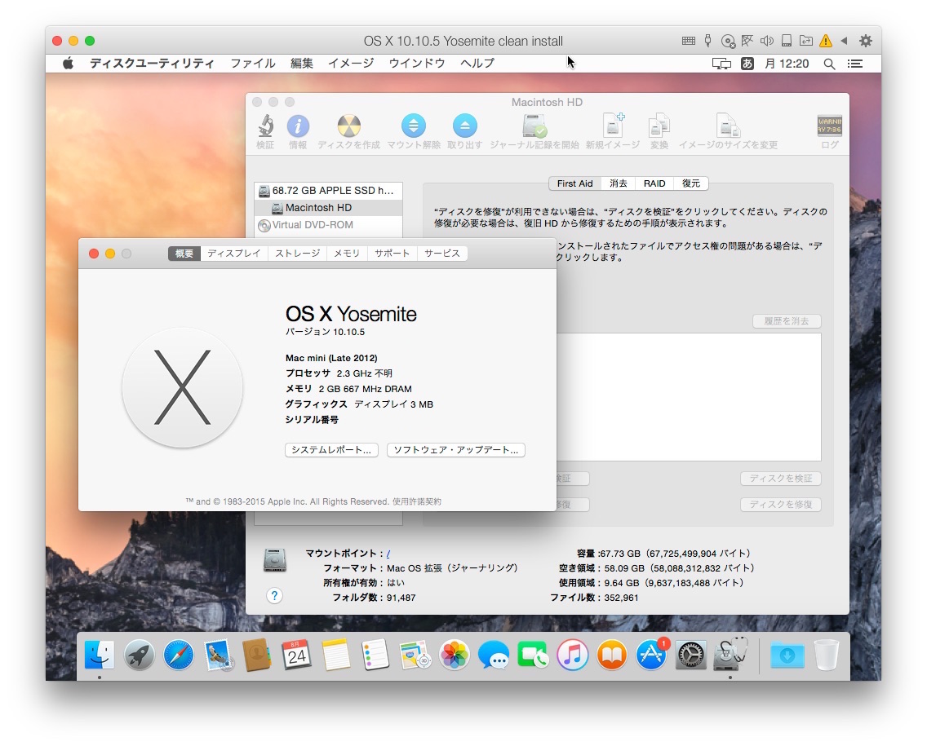Open the 編集 menu
This screenshot has width=927, height=746.
[x=301, y=64]
